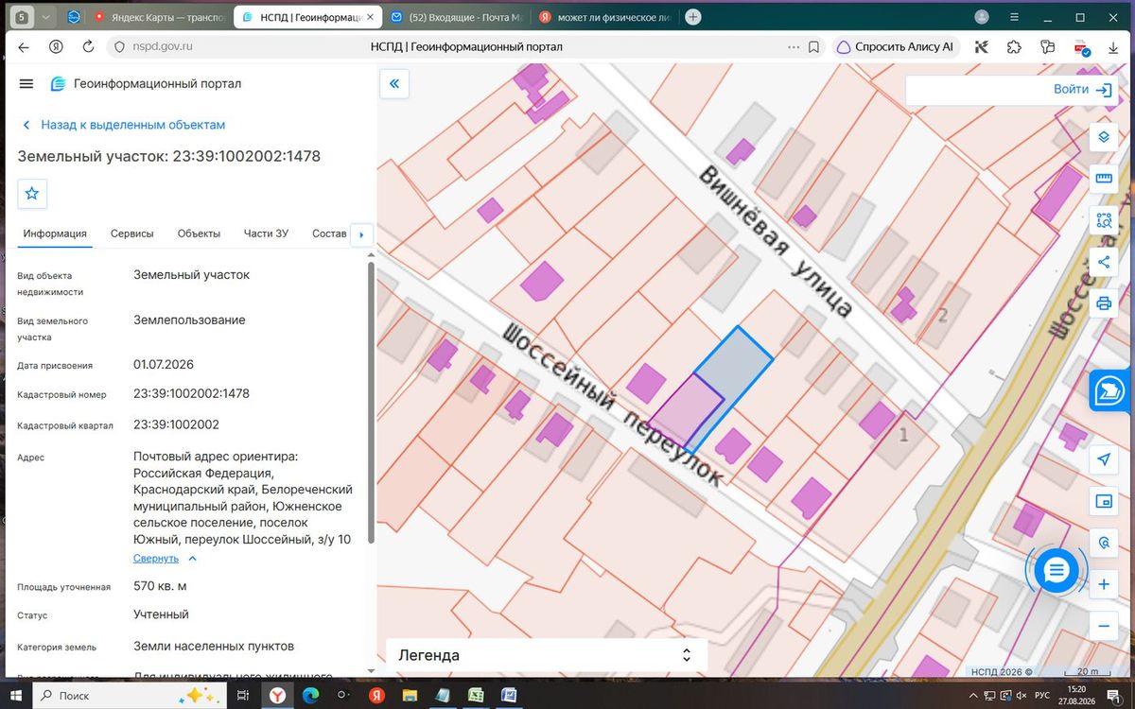Open the map overview window tool
This screenshot has width=1135, height=709.
click(x=1103, y=501)
